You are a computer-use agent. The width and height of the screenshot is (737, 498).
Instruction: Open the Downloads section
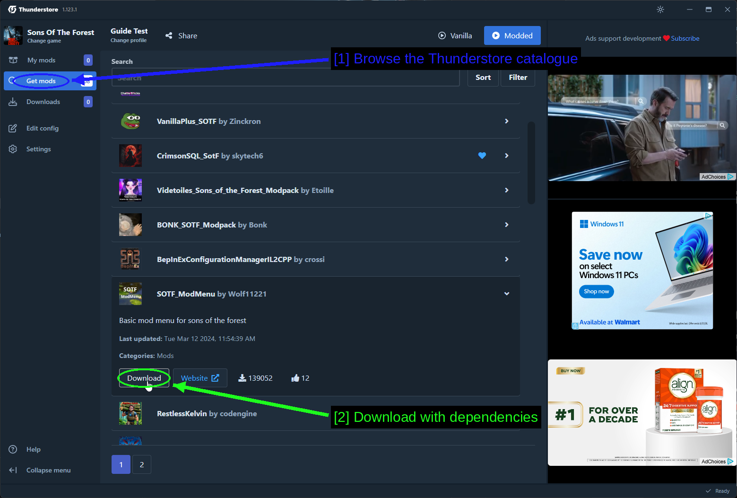pos(50,102)
